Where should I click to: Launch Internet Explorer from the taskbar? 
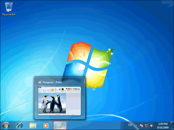click(20, 126)
